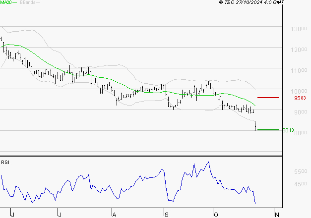
Task: Click the TEC 27/10/2024 copyright text
Action: coord(251,2)
